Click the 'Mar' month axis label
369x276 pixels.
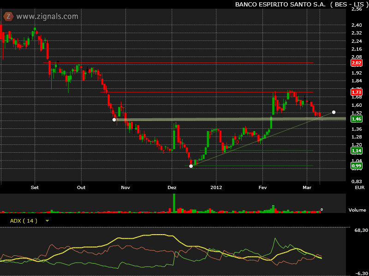[307, 188]
